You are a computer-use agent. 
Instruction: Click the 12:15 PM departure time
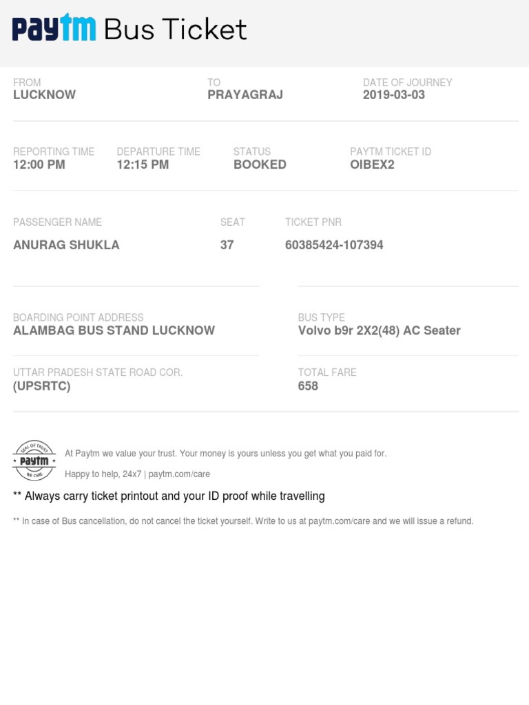coord(143,165)
